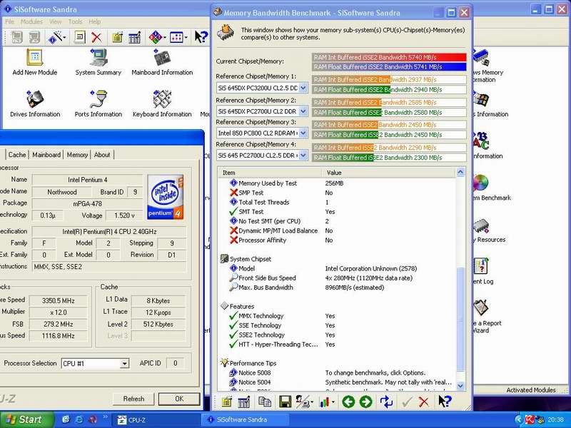Select the Dynamic MP/MT Load Balance row

pos(336,230)
